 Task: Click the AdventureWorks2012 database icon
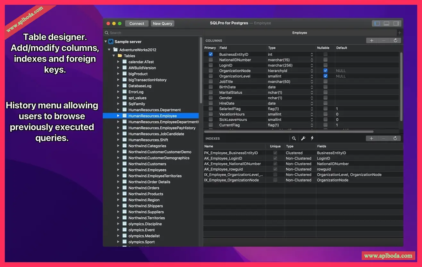pyautogui.click(x=115, y=50)
